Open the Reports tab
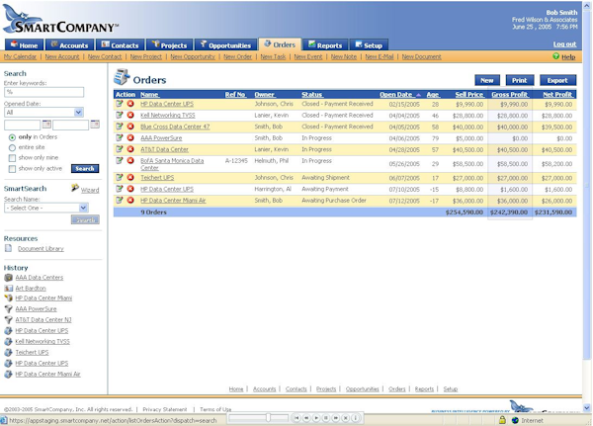This screenshot has height=426, width=593. pos(325,45)
